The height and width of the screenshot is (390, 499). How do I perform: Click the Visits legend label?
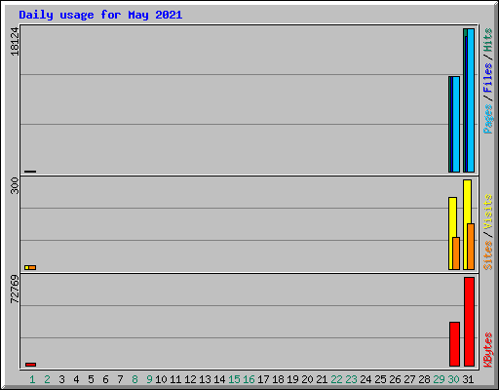click(x=487, y=212)
